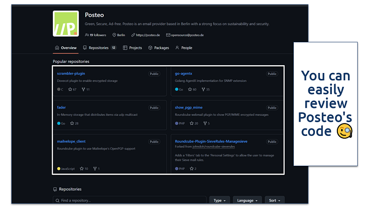Click the Posteo organization name heading

95,15
